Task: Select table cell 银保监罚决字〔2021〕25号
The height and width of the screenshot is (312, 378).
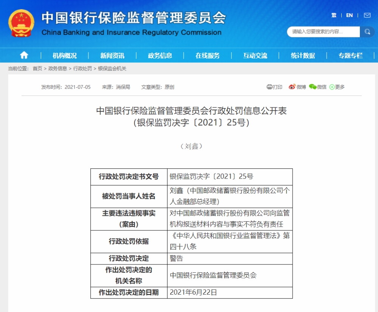Action: 230,177
